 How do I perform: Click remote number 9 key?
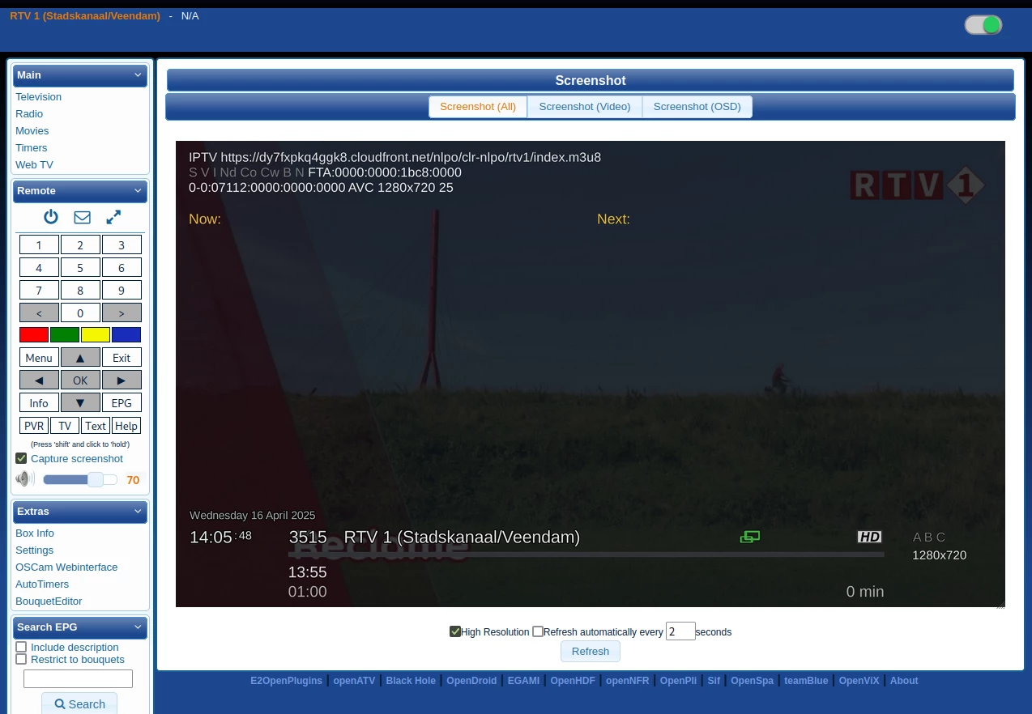[x=122, y=290]
